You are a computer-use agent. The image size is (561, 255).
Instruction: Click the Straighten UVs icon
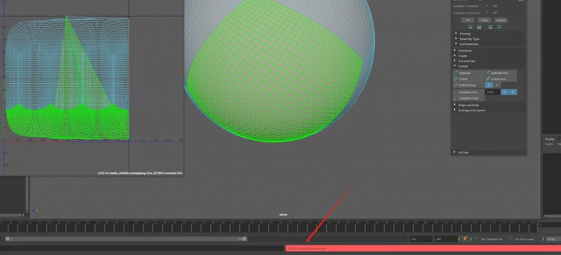point(456,92)
